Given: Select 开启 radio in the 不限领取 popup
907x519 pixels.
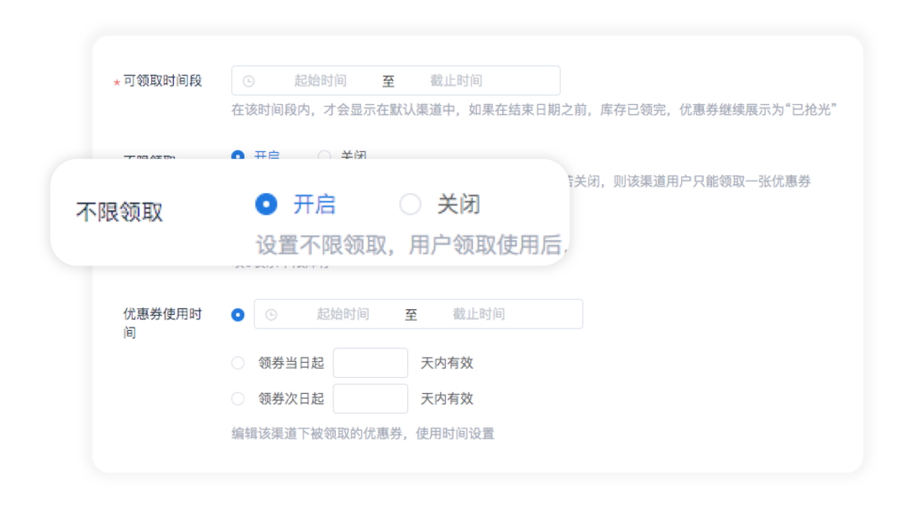Looking at the screenshot, I should tap(265, 204).
